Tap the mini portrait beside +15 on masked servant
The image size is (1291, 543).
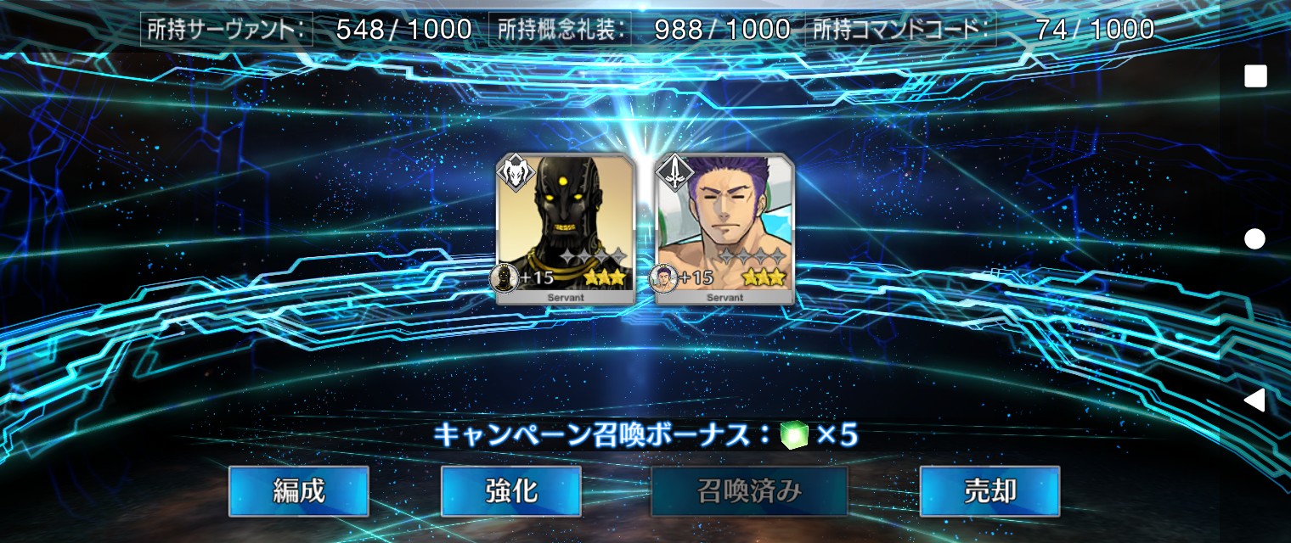pyautogui.click(x=505, y=277)
